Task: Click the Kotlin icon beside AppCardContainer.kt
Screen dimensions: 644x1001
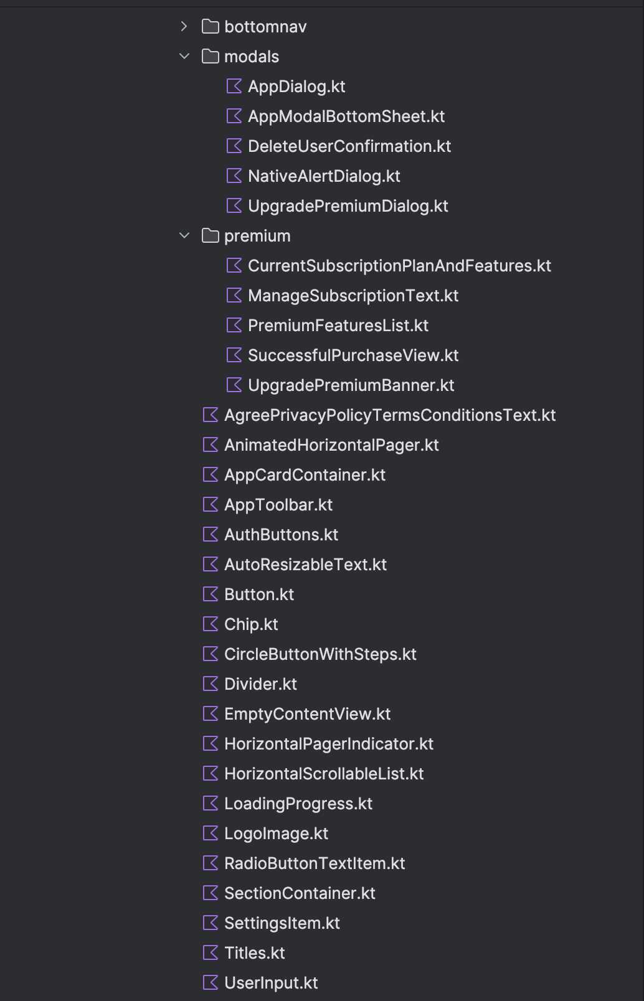Action: (211, 474)
